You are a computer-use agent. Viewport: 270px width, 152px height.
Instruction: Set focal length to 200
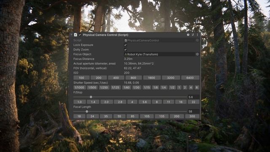pyautogui.click(x=177, y=117)
